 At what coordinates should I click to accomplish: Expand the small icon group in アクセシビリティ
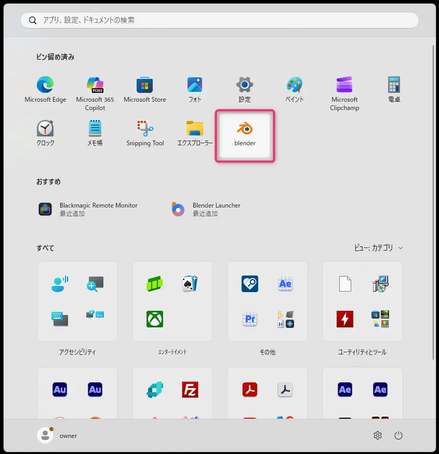[x=95, y=315]
